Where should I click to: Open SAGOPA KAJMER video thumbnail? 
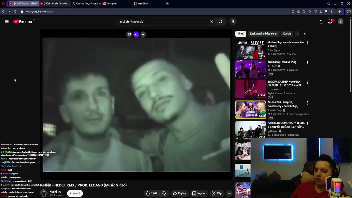click(x=251, y=89)
